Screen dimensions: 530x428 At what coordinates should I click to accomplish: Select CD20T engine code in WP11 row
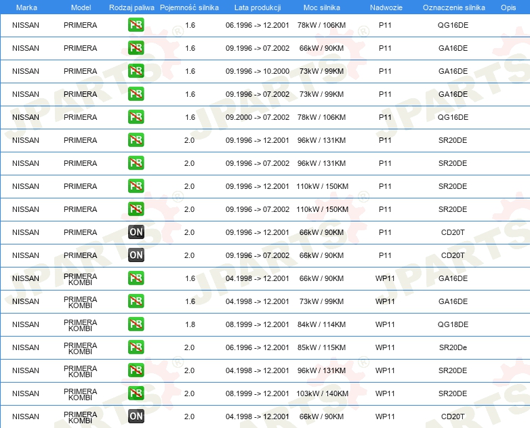point(453,416)
